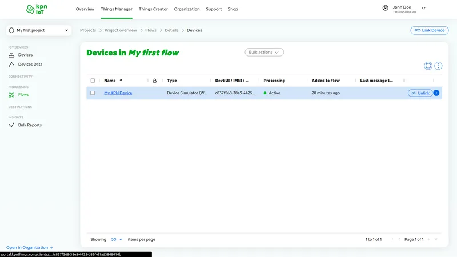This screenshot has width=457, height=257.
Task: Click the lock column header icon
Action: coord(154,81)
